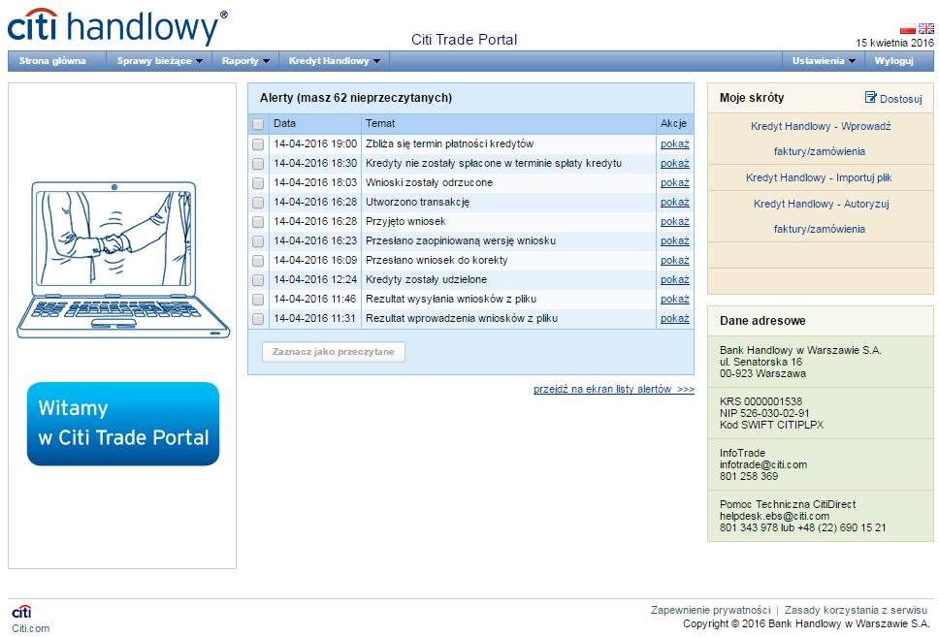Screen dimensions: 939x637
Task: Expand the Raporty menu
Action: 245,61
